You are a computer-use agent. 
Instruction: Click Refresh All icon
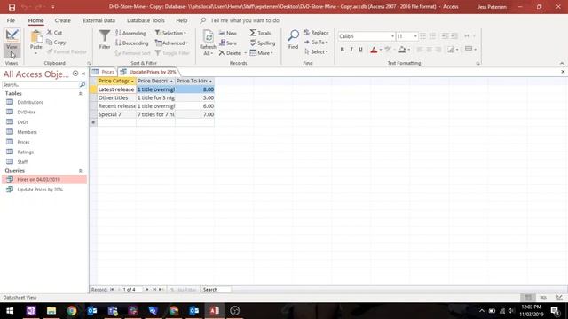click(x=208, y=36)
